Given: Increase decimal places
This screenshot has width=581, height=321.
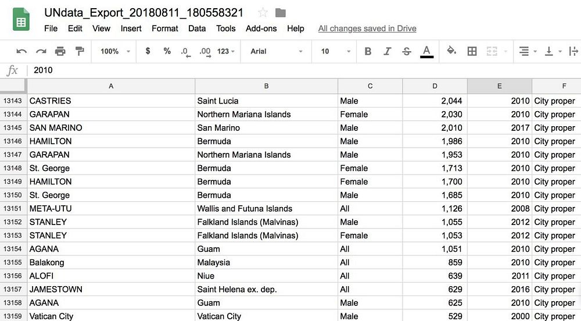Looking at the screenshot, I should 205,52.
